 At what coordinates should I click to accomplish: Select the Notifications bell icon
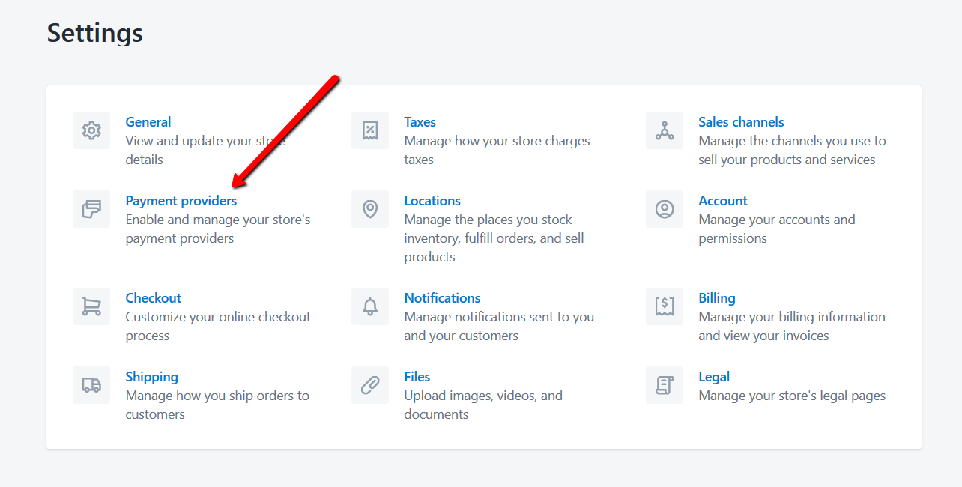click(370, 306)
